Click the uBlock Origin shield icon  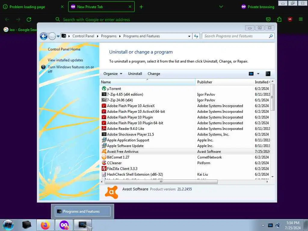click(290, 19)
